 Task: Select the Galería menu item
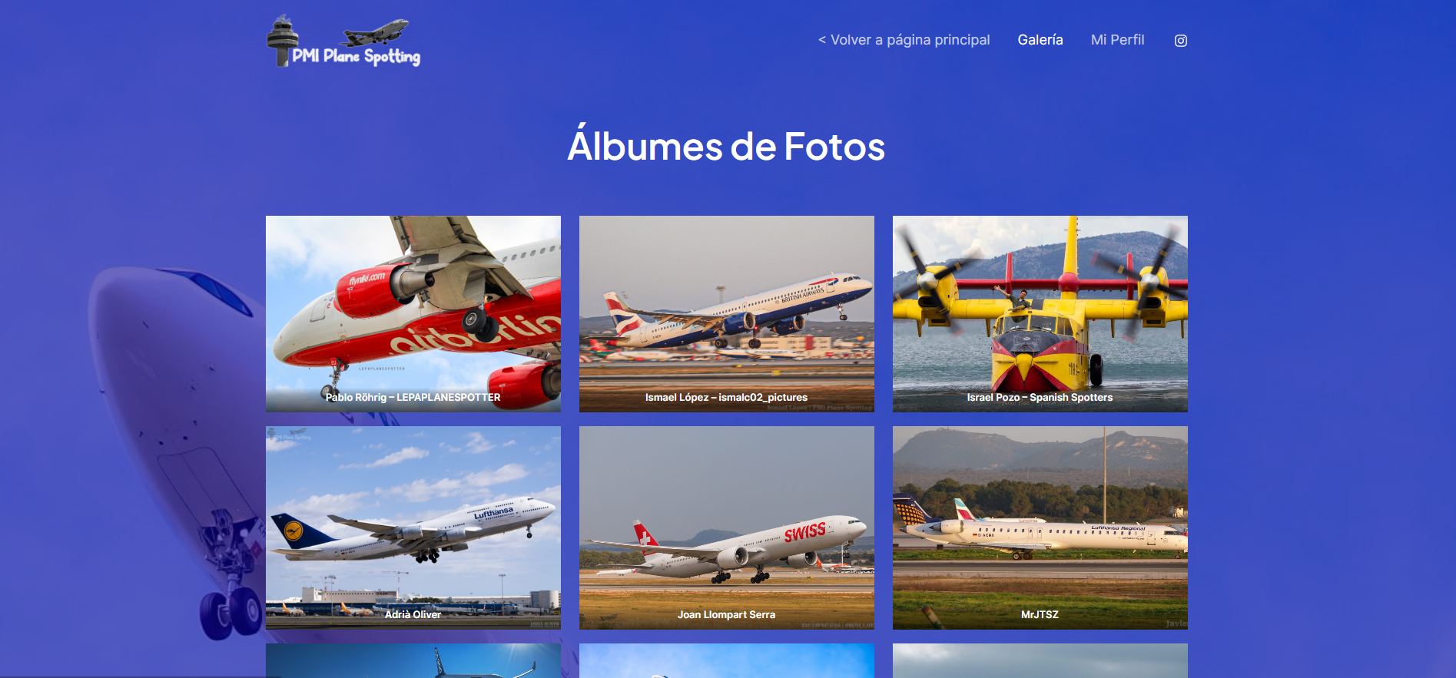point(1040,40)
